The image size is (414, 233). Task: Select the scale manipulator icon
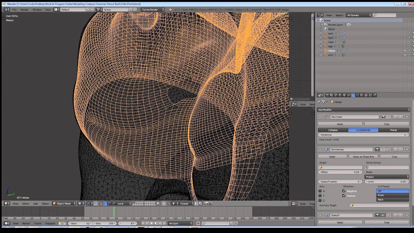coord(114,204)
